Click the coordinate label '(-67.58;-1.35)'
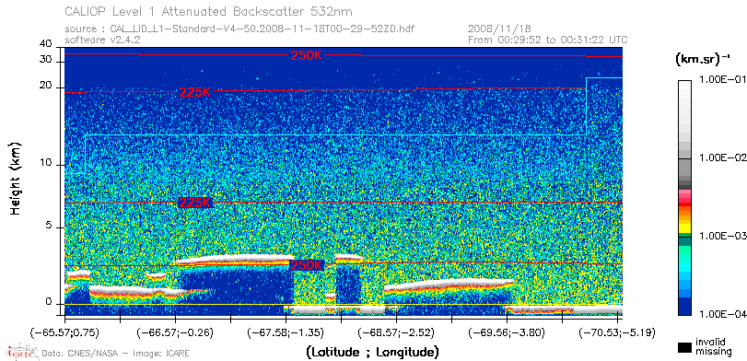Image resolution: width=747 pixels, height=361 pixels. coord(286,332)
